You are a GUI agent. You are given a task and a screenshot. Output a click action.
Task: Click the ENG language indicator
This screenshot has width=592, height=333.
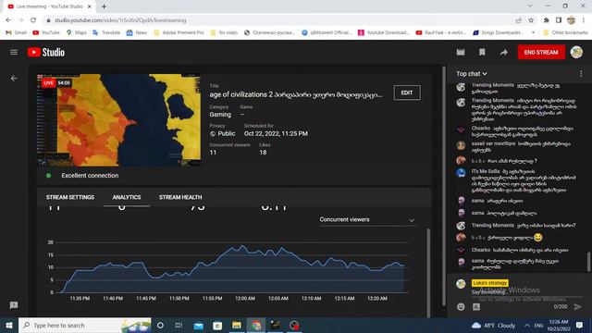click(x=538, y=325)
